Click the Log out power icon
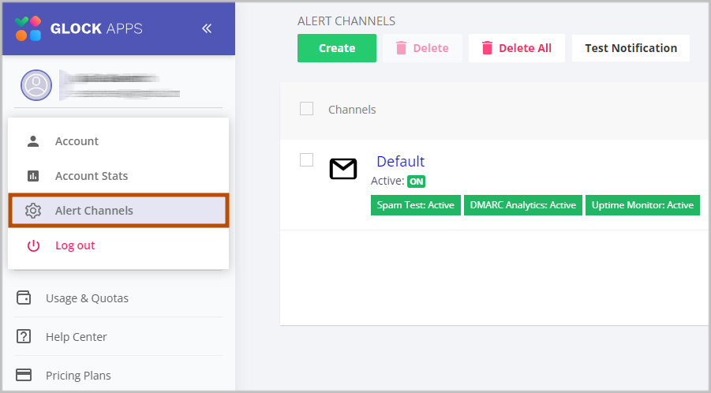This screenshot has width=711, height=393. click(x=33, y=245)
